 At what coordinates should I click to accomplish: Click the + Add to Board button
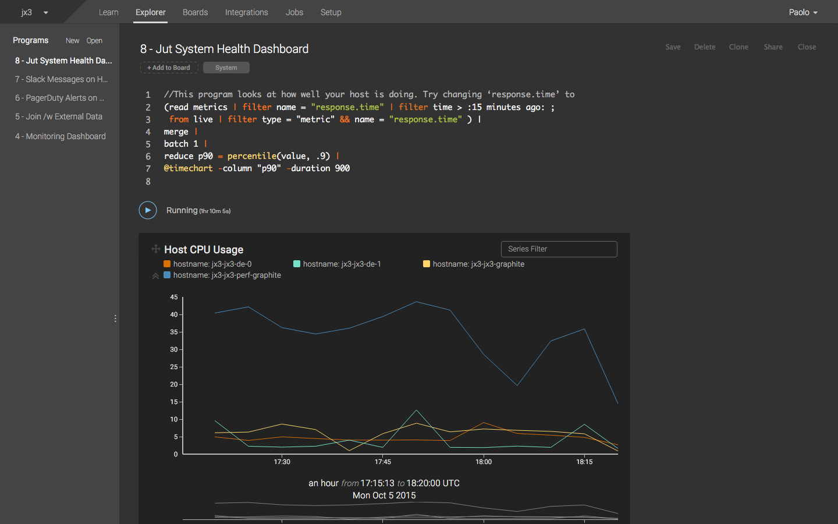pyautogui.click(x=169, y=68)
